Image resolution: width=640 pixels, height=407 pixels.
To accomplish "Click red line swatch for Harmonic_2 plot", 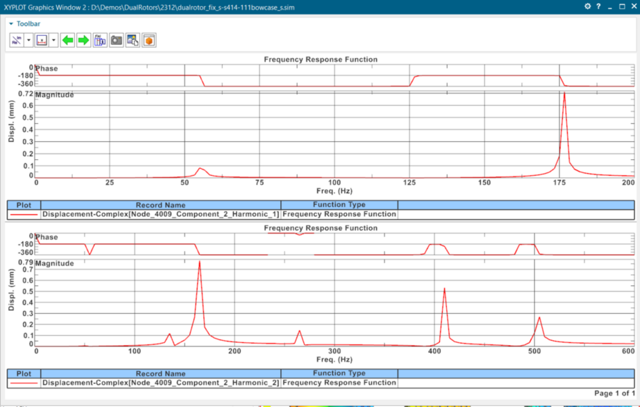I will coord(24,383).
